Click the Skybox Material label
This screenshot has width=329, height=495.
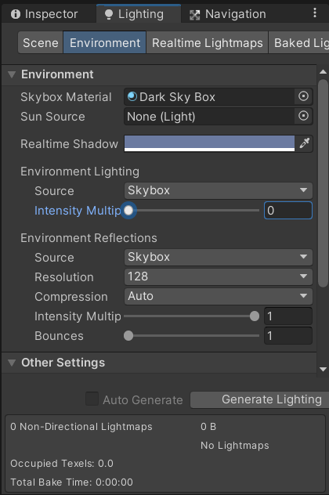[x=66, y=97]
